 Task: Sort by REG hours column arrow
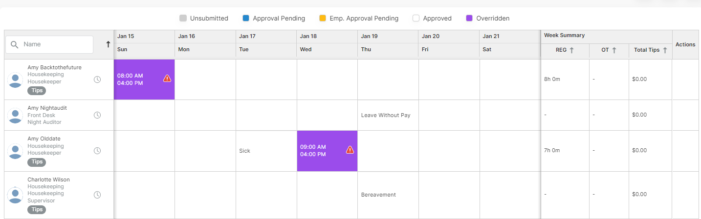click(x=571, y=50)
